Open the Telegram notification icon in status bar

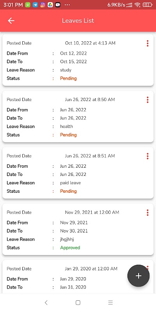tap(35, 5)
